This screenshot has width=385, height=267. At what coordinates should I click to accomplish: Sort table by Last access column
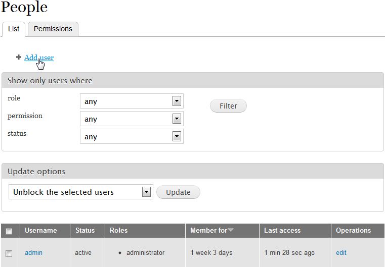tap(282, 230)
